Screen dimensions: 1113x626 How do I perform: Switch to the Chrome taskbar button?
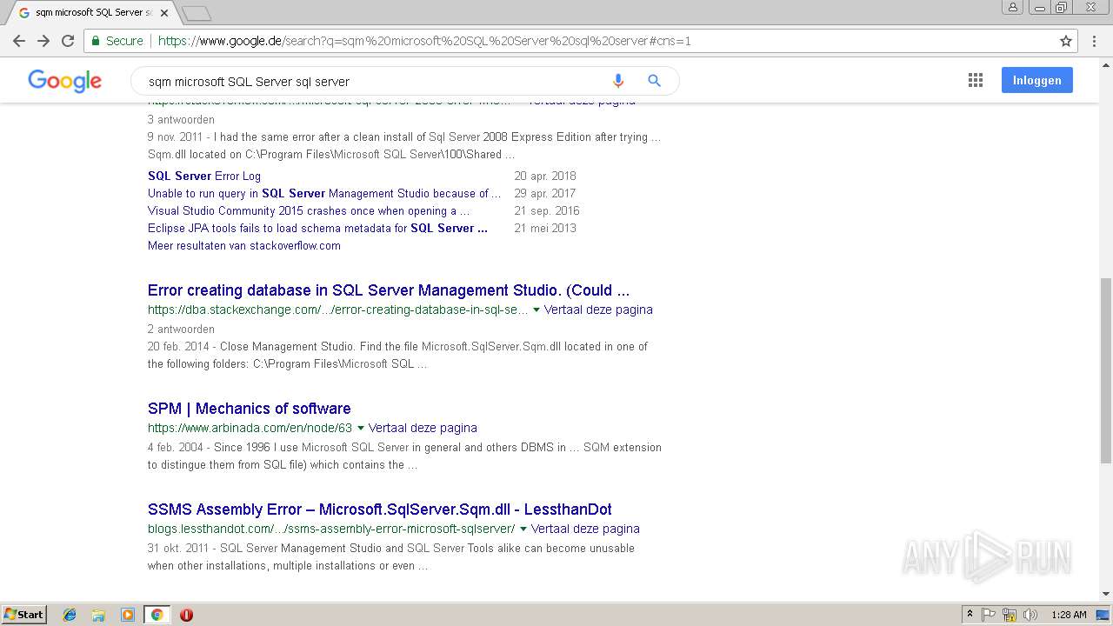(x=157, y=615)
